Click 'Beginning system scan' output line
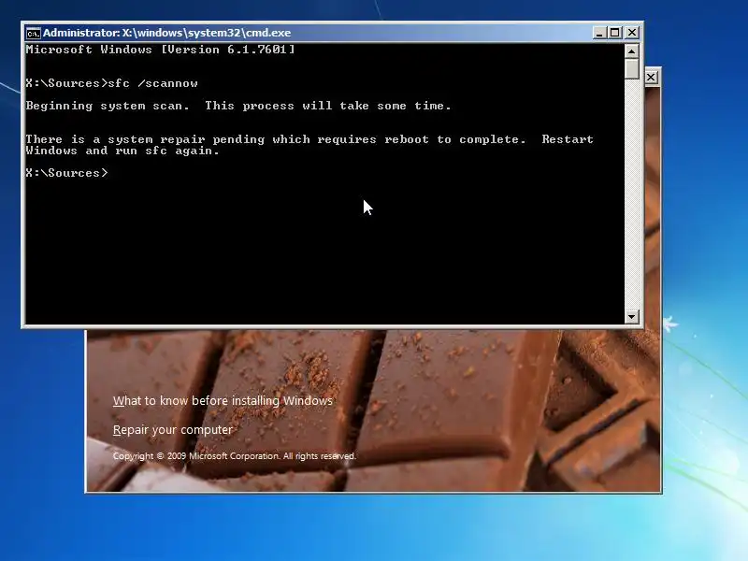Viewport: 748px width, 561px height. 238,106
